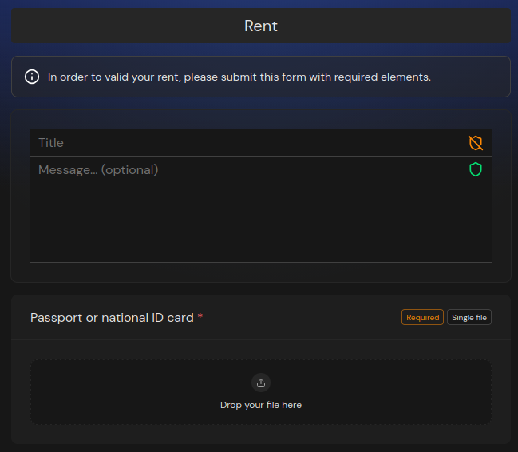Screen dimensions: 518x452
Task: Click the upload arrow icon in the dropzone
Action: tap(261, 383)
